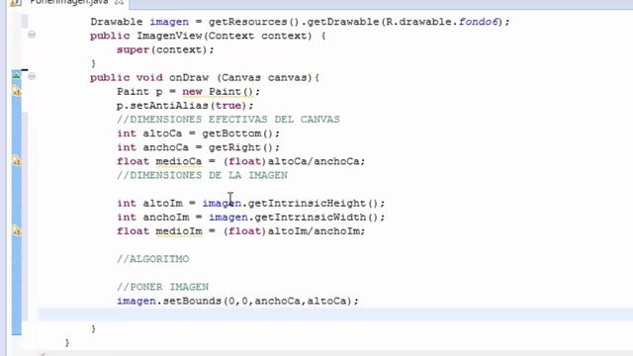Collapse the ImagenView constructor fold
Image resolution: width=633 pixels, height=356 pixels.
(32, 35)
